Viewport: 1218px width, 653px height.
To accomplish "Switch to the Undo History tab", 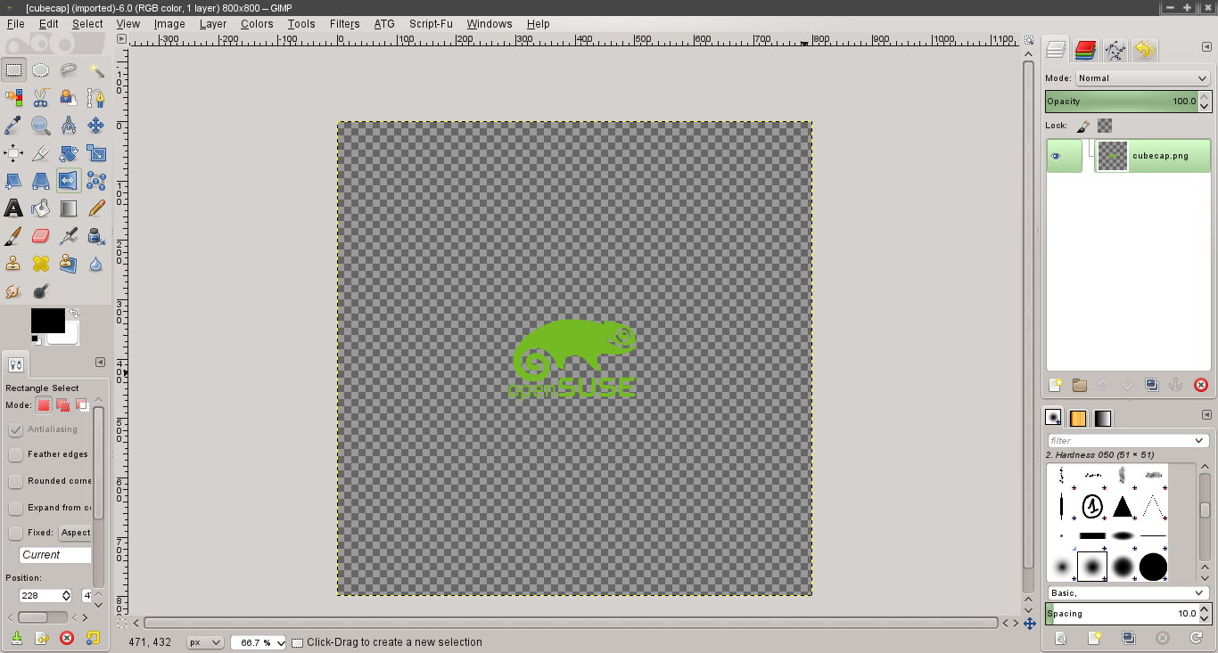I will pyautogui.click(x=1145, y=50).
